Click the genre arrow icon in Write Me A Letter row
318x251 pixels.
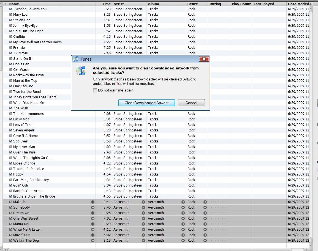205,230
